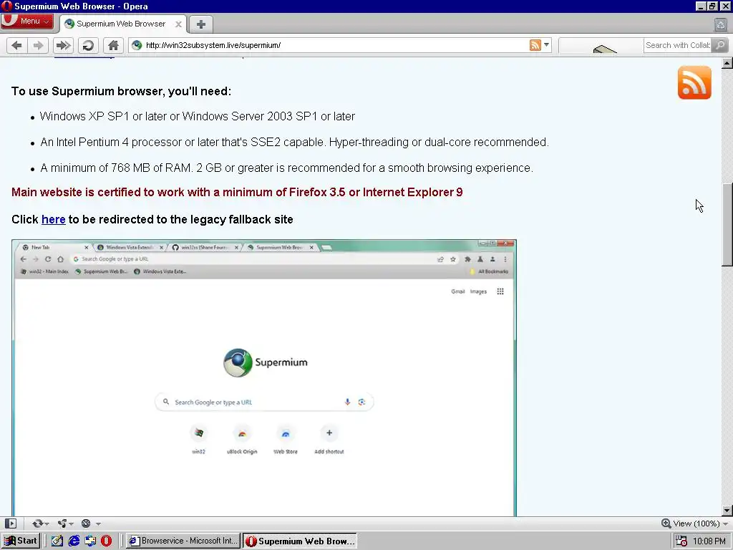Click the vertical scrollbar up arrow
Image resolution: width=733 pixels, height=550 pixels.
[x=727, y=63]
